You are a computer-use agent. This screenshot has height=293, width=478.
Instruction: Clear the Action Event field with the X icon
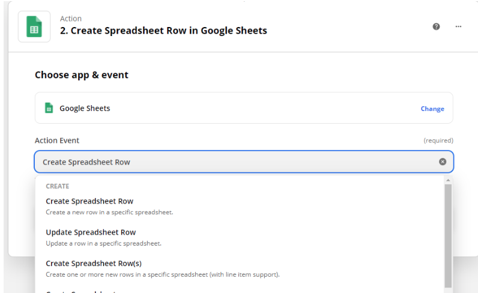(443, 162)
